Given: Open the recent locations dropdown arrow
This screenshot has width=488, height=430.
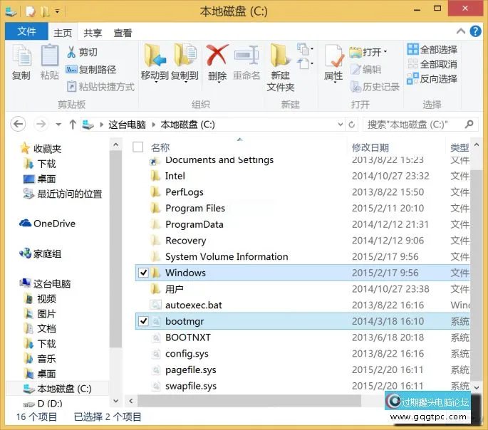Looking at the screenshot, I should tap(58, 125).
